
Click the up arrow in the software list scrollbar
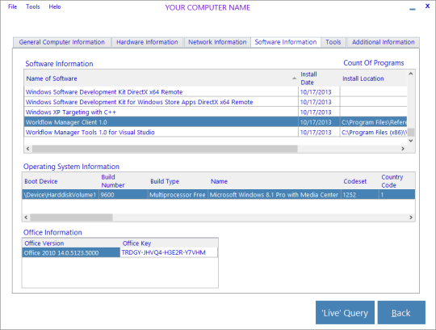click(x=411, y=74)
